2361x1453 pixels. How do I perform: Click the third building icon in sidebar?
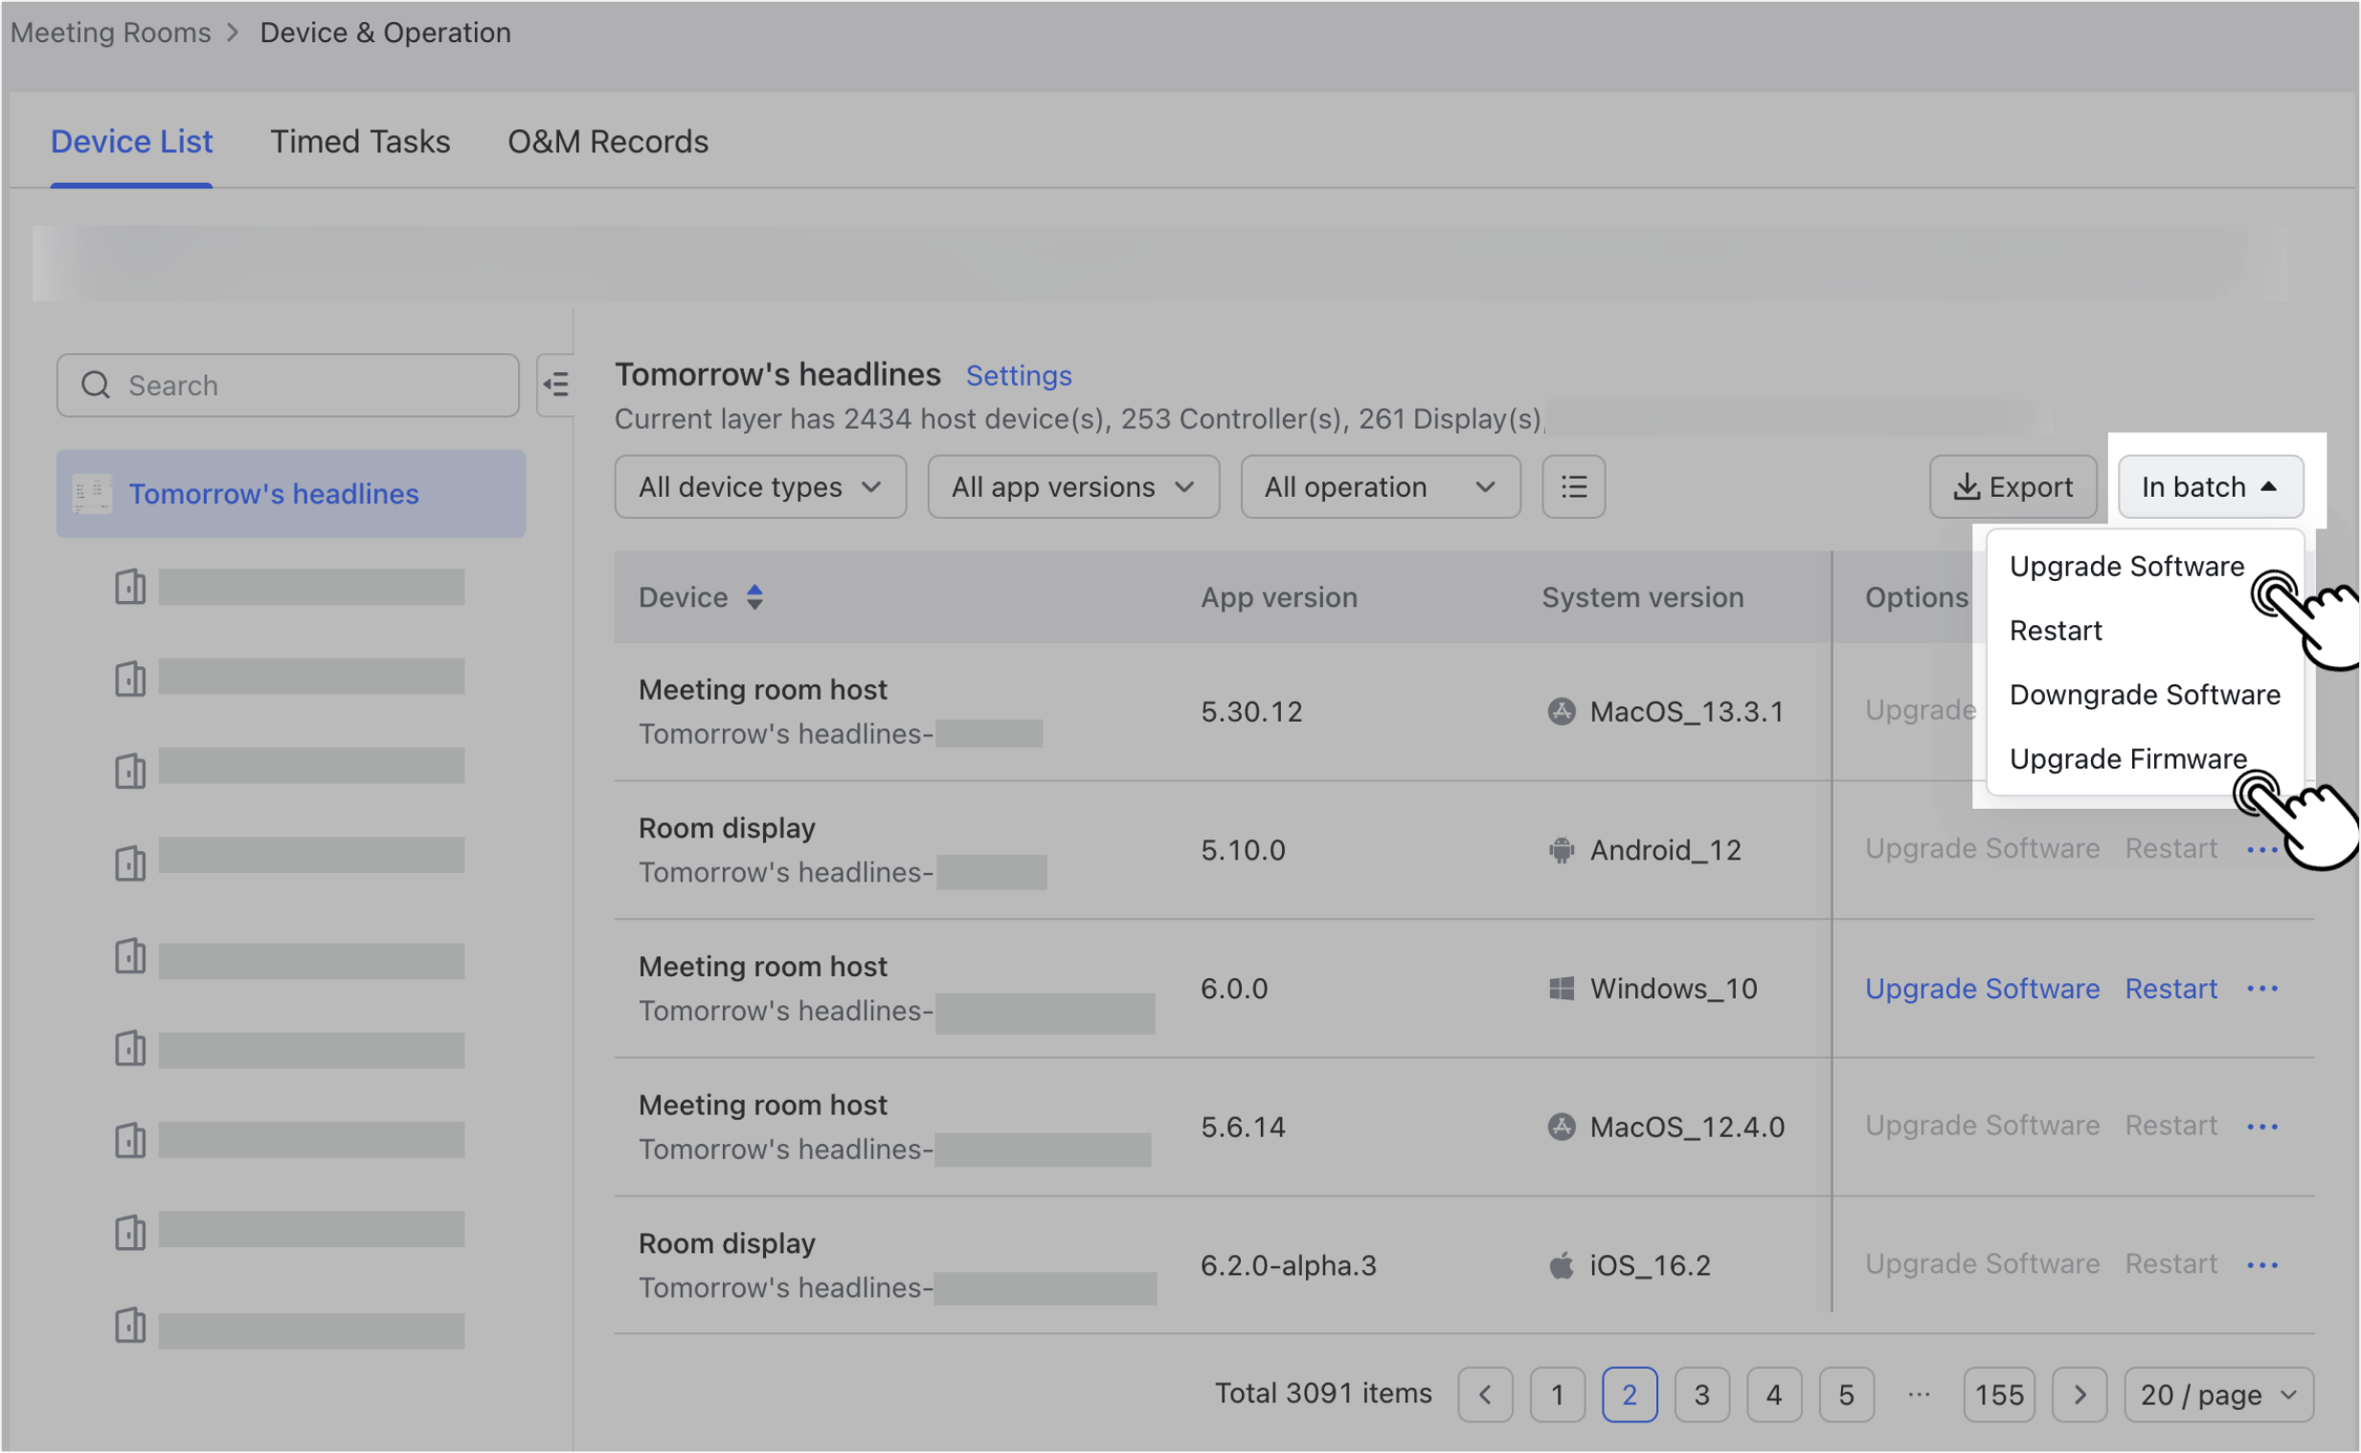click(x=130, y=770)
